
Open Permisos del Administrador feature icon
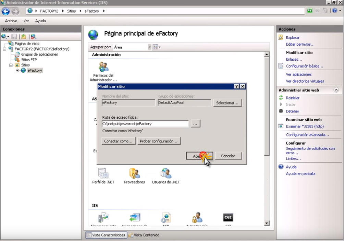103,67
